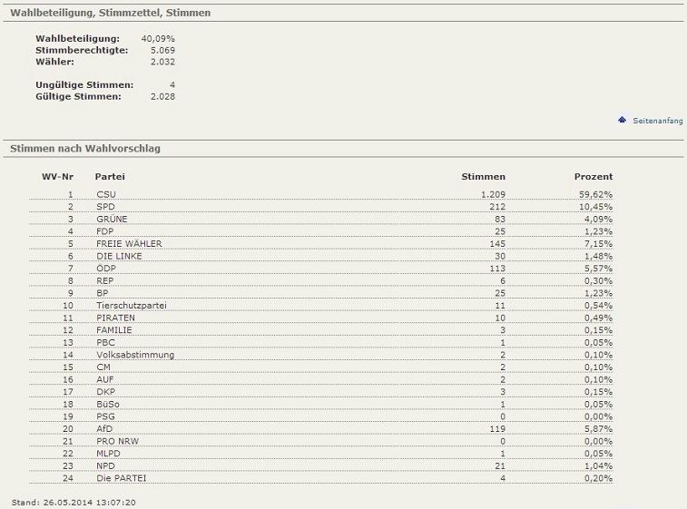The height and width of the screenshot is (509, 687).
Task: Click the Stand timestamp 26.05.2014
Action: coord(74,503)
